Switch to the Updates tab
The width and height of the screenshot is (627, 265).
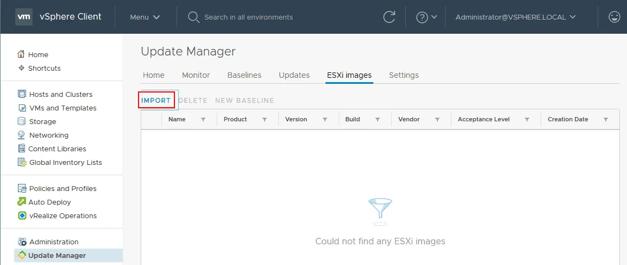point(294,75)
